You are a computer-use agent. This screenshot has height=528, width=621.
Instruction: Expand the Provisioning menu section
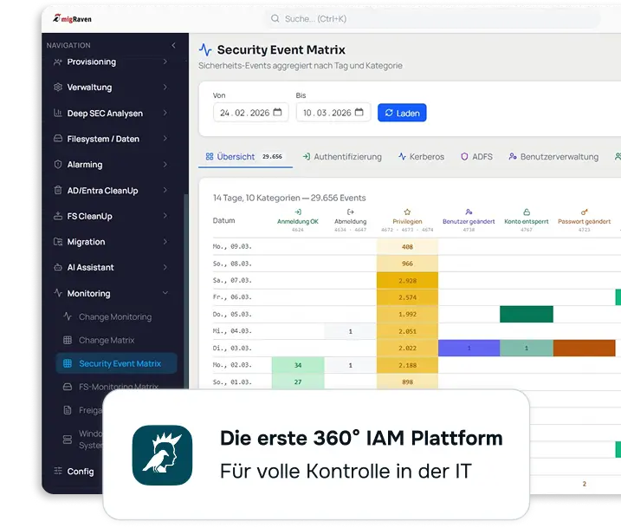coord(165,62)
